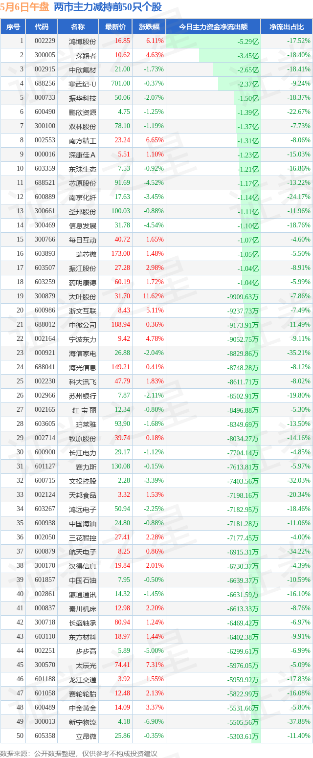The height and width of the screenshot is (758, 313).
Task: Click the 代码 column header
Action: click(42, 27)
